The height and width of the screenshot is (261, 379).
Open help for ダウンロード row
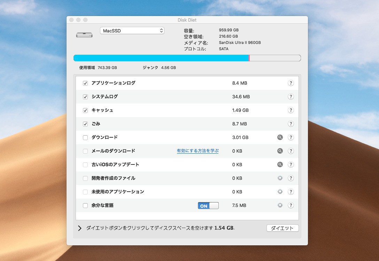click(x=291, y=137)
